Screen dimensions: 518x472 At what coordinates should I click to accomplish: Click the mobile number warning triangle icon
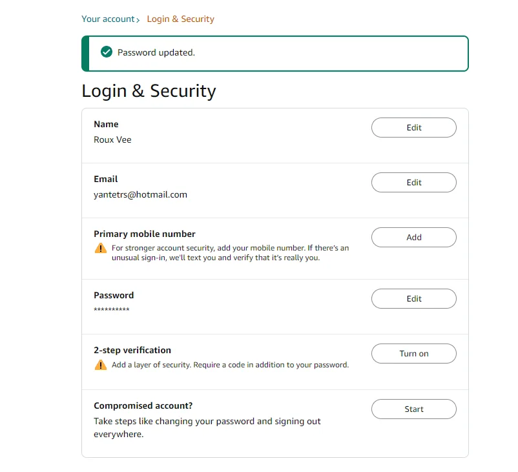[100, 248]
